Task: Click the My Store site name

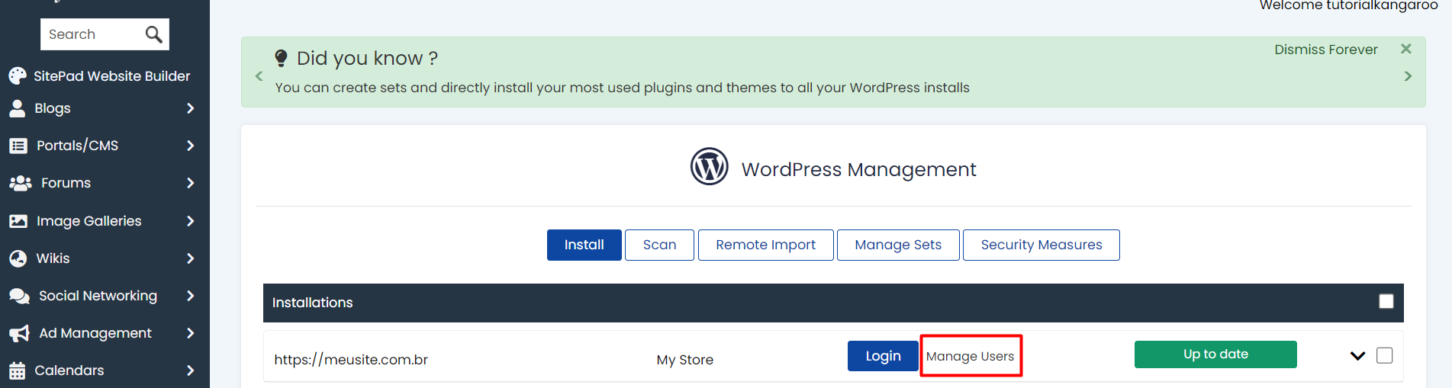Action: (x=685, y=360)
